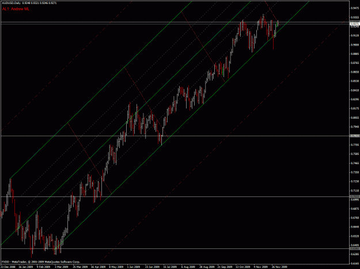Screen dimensions: 360x269
Task: Click price axis label 0.6875
Action: (x=355, y=209)
